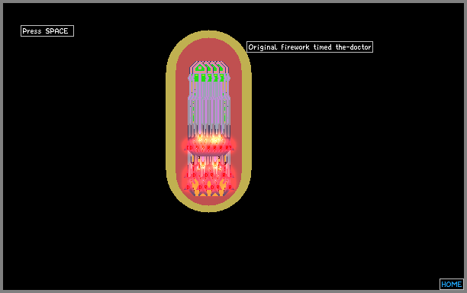Click the purple striped firework body

click(209, 103)
